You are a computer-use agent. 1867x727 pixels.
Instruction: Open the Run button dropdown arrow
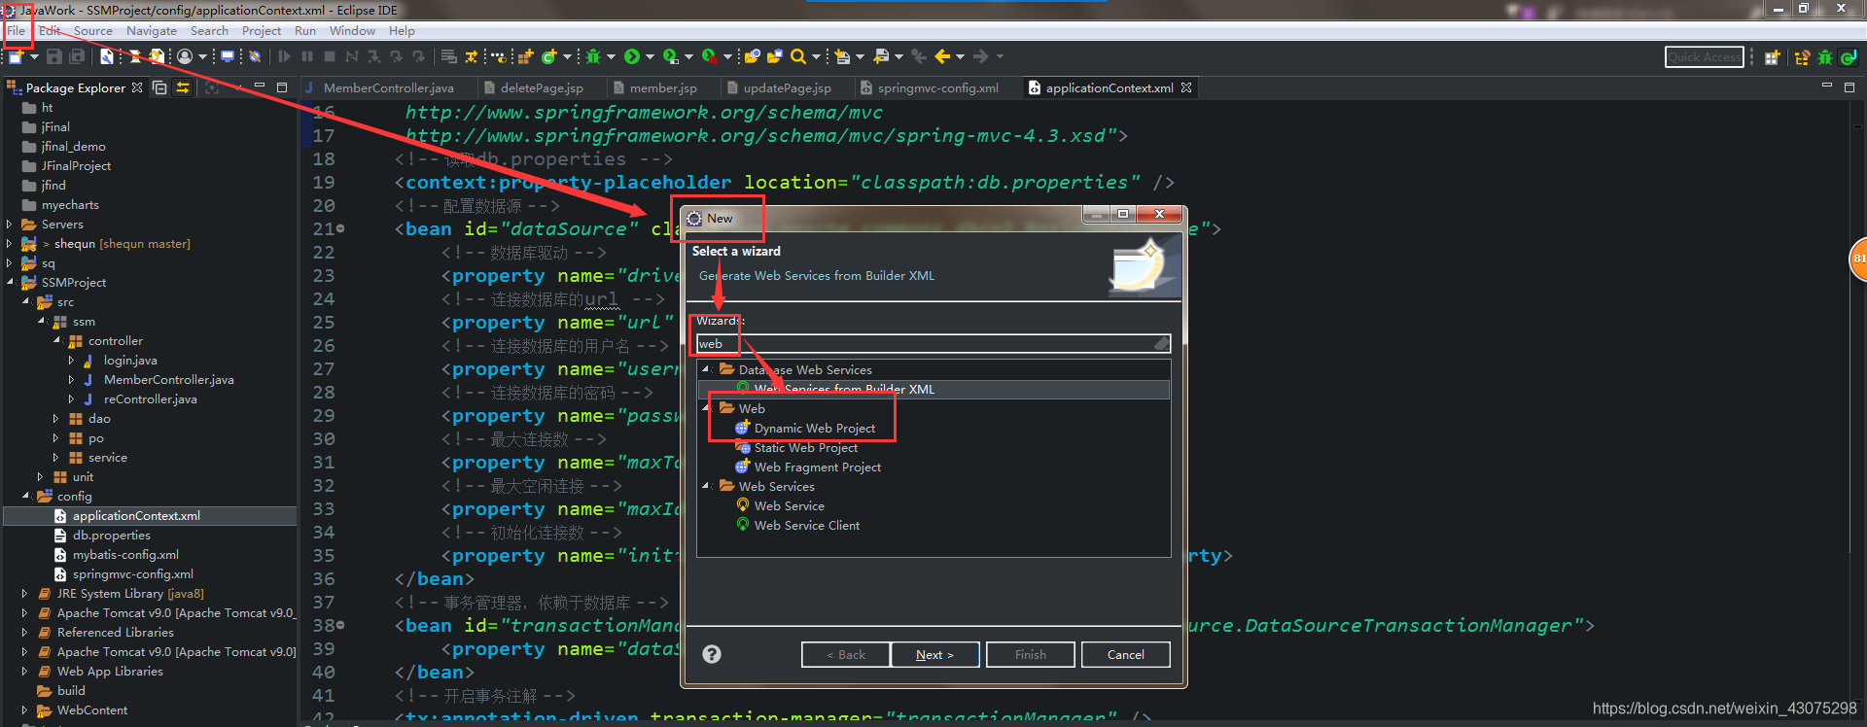[x=650, y=56]
